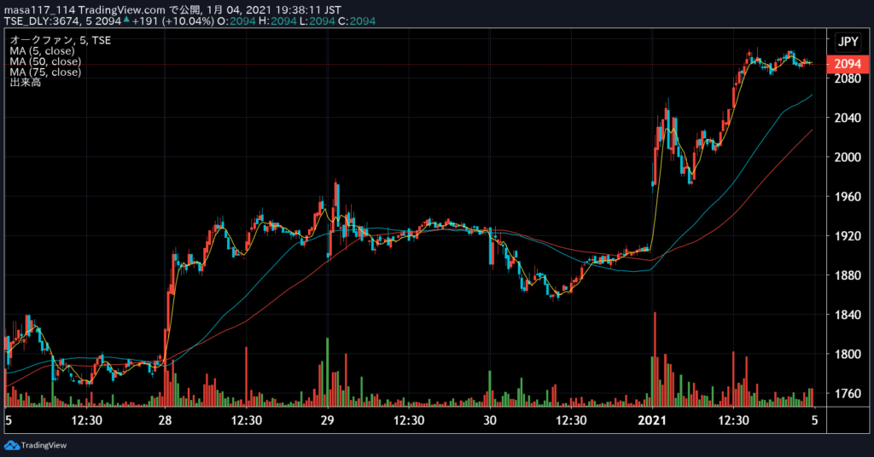Viewport: 874px width, 457px height.
Task: Click the 2080 price axis label
Action: pyautogui.click(x=848, y=78)
